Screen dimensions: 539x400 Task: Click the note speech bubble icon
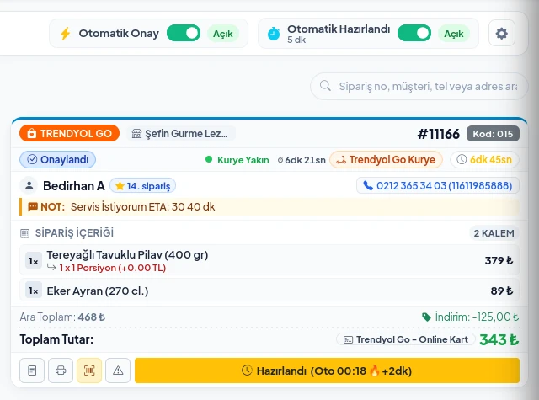(33, 207)
